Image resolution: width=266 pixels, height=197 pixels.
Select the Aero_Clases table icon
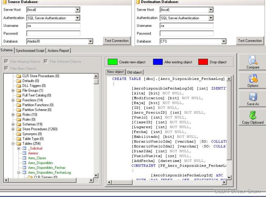(x=24, y=158)
